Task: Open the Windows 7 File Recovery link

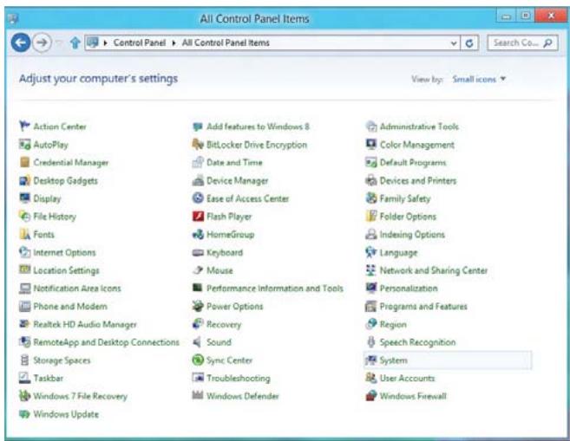Action: (x=80, y=396)
